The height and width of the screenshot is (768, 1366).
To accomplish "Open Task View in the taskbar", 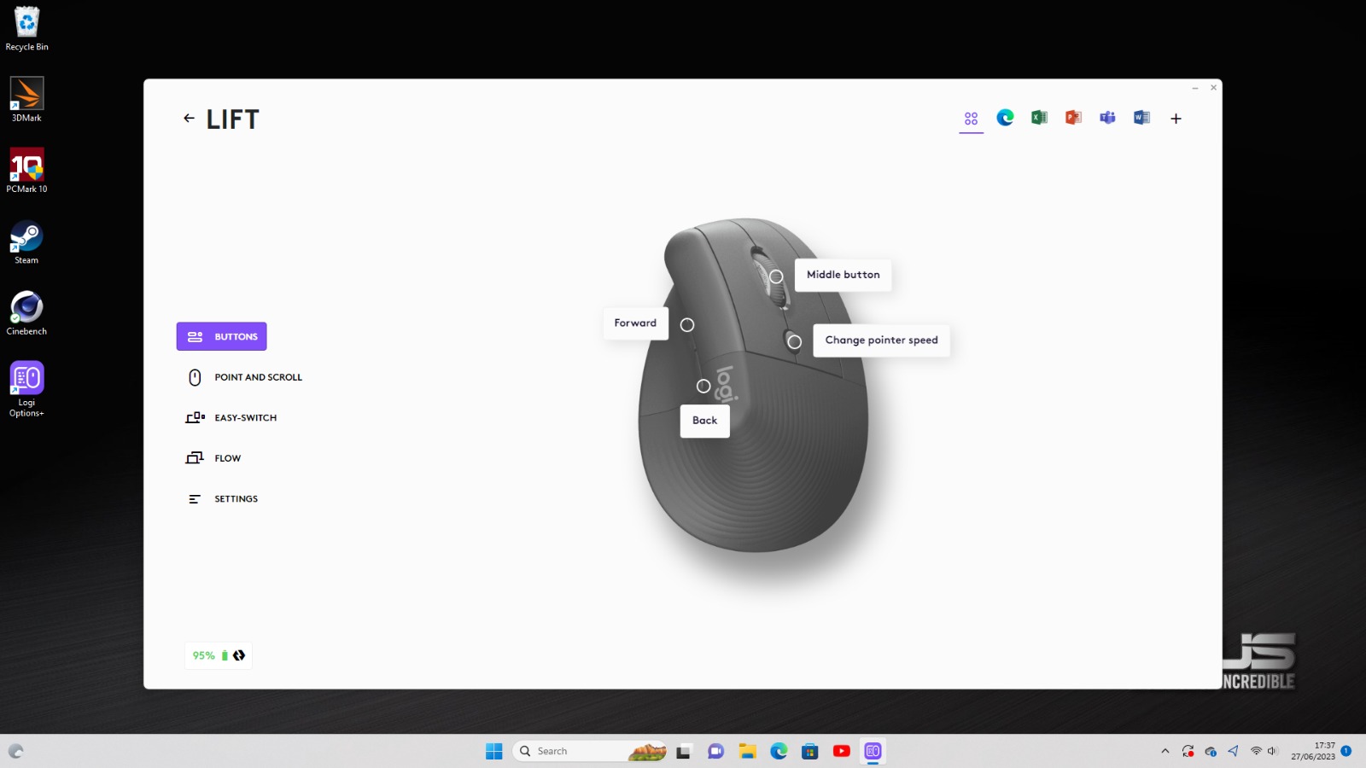I will tap(683, 751).
